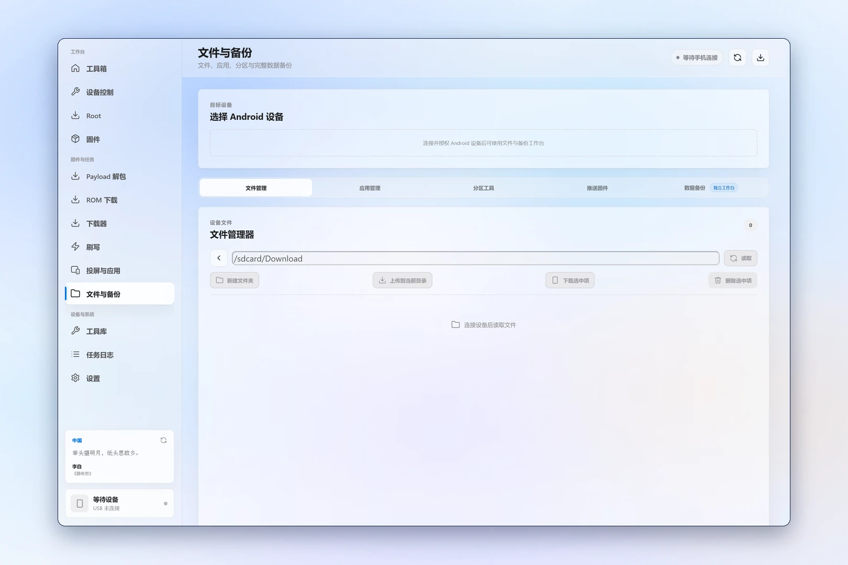
Task: Click the 连接设备后读取文件 placeholder text
Action: click(x=490, y=325)
